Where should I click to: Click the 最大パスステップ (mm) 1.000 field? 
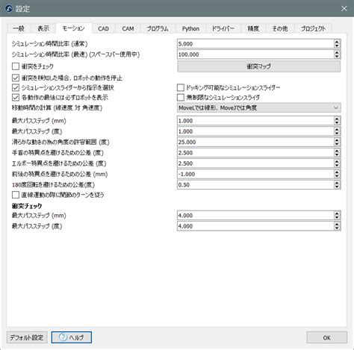[255, 121]
